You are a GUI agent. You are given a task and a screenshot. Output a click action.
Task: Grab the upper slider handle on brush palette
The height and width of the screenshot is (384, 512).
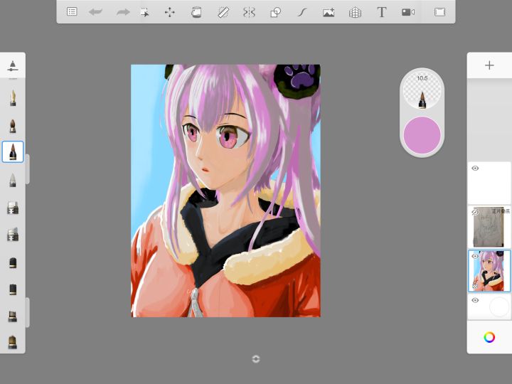pyautogui.click(x=28, y=169)
